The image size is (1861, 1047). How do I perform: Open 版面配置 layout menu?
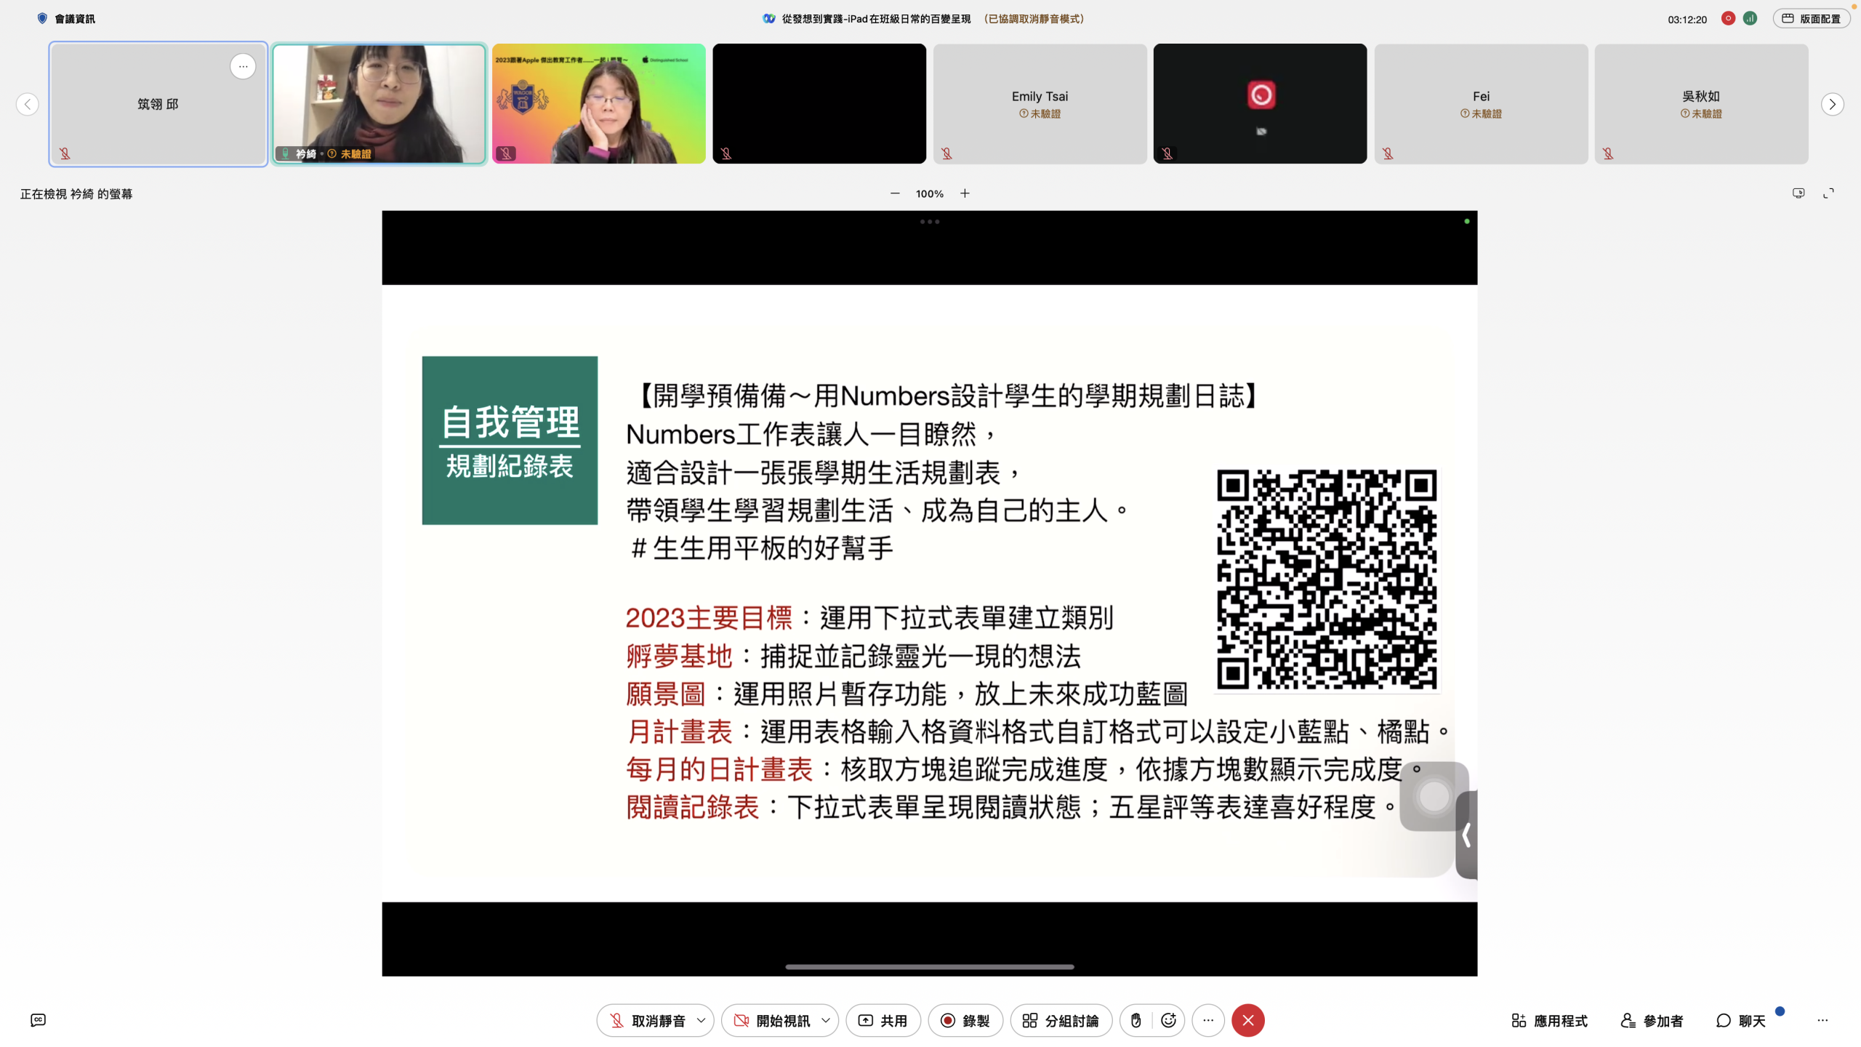click(1811, 19)
